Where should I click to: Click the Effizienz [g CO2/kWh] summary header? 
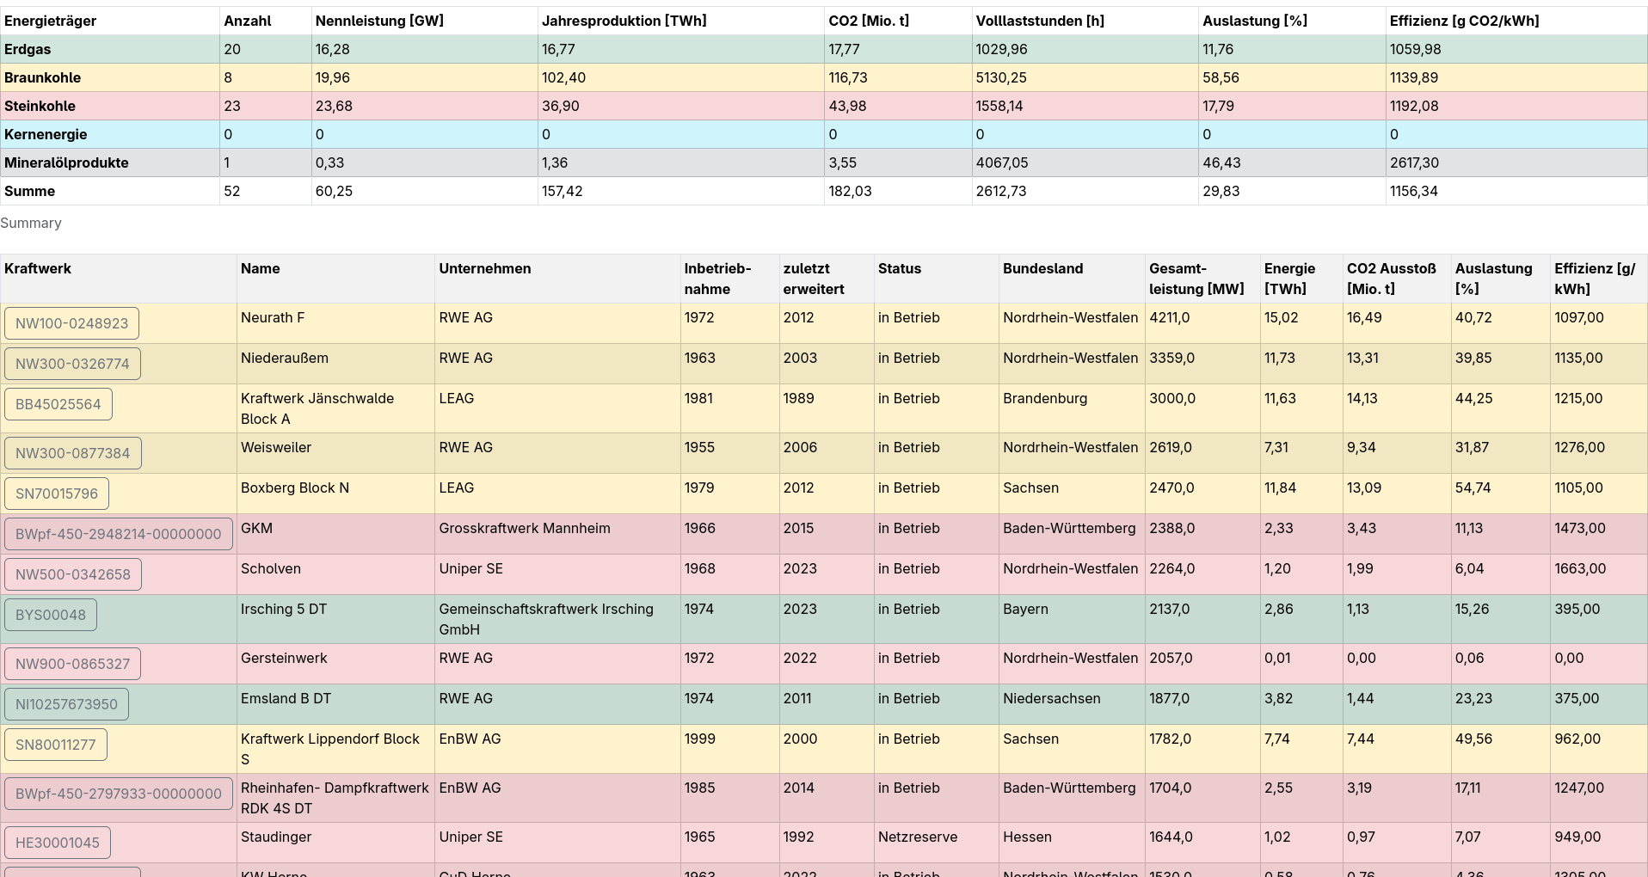click(1464, 21)
